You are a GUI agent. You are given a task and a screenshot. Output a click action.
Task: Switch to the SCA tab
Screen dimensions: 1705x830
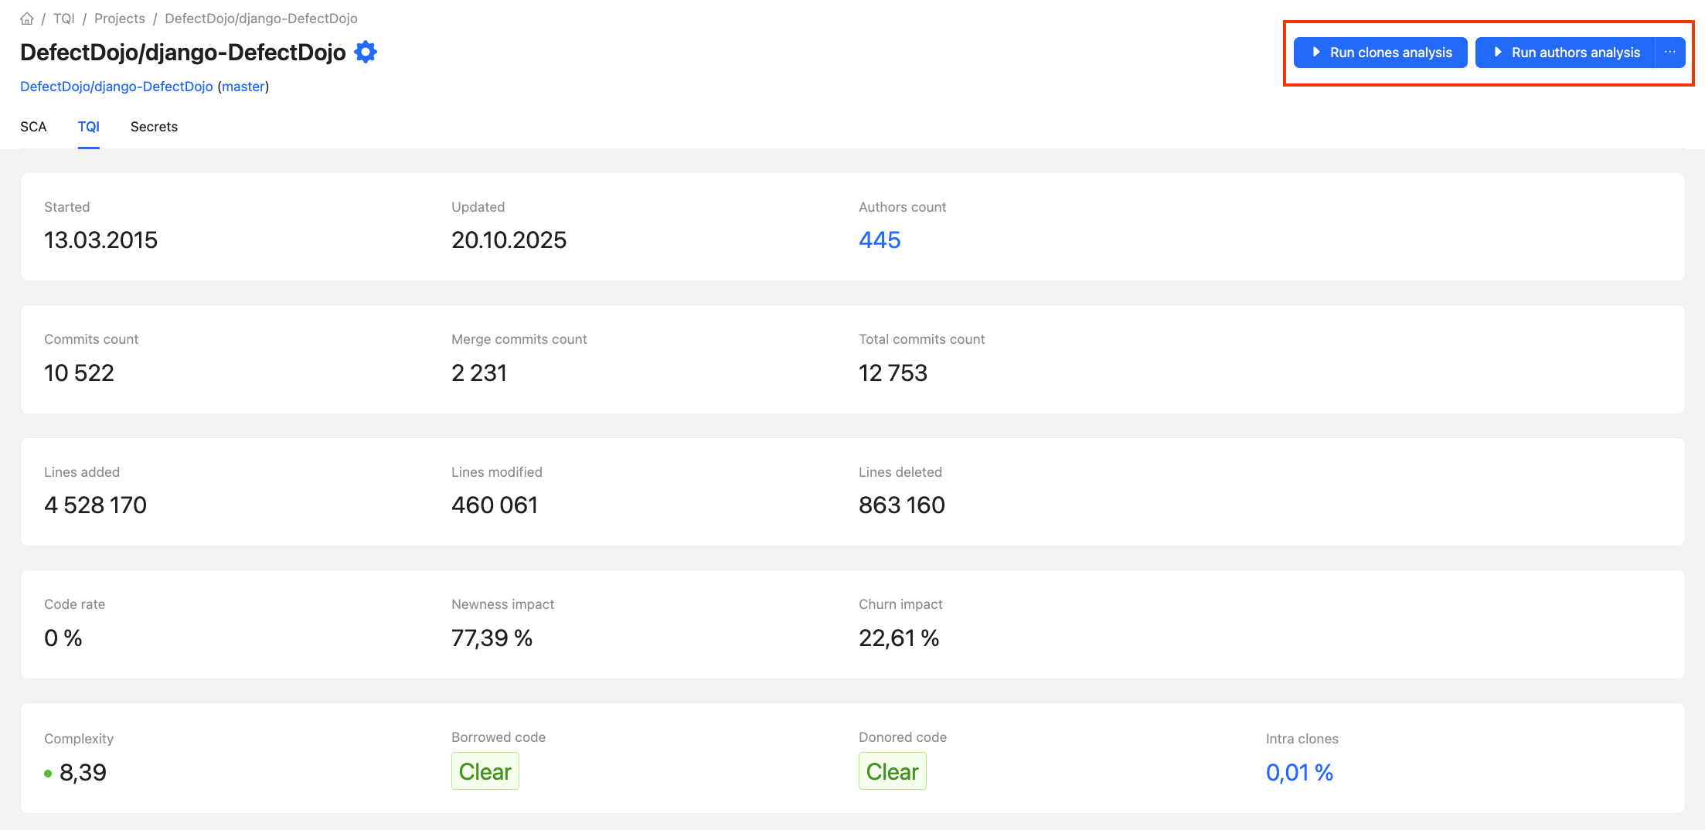(x=33, y=127)
